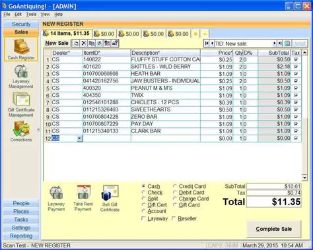The height and width of the screenshot is (250, 313).
Task: Click the toolbar icon with a question mark
Action: 115,44
